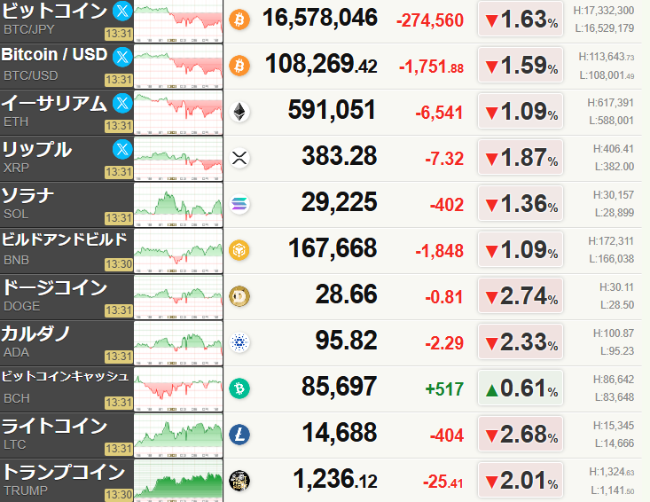Open the Solana mini price chart
Screen dimensions: 650x502
178,204
